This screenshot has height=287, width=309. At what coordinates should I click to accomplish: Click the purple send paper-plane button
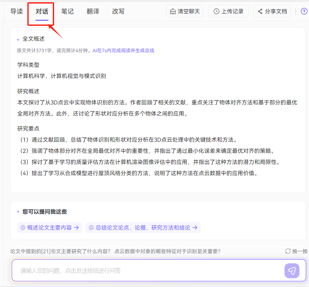(x=292, y=271)
